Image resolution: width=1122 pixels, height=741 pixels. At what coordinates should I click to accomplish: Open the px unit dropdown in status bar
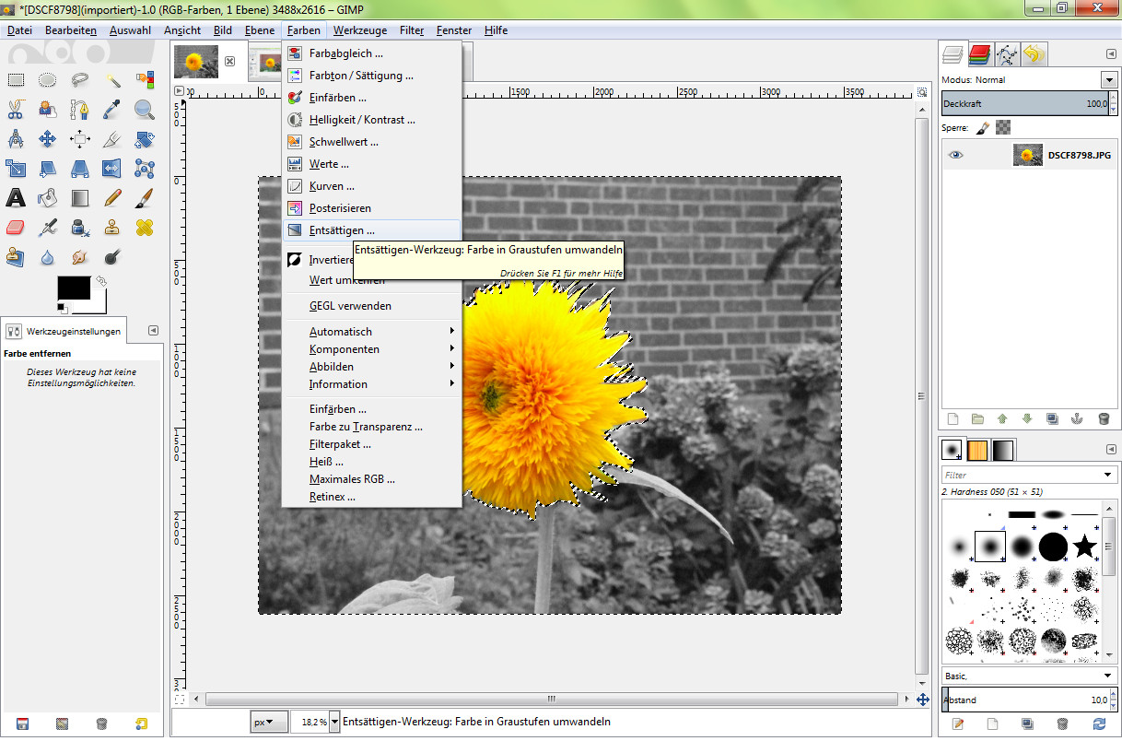point(268,721)
